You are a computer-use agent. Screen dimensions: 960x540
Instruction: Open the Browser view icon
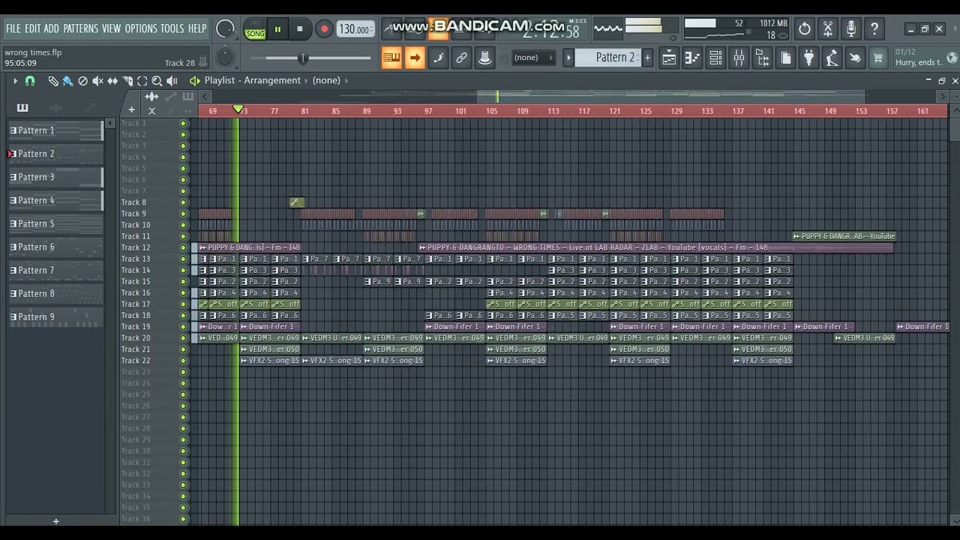tap(762, 58)
